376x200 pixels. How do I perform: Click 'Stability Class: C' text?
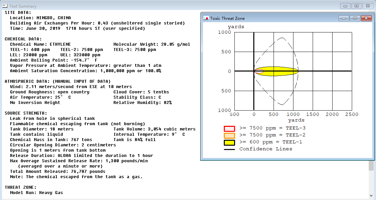tap(137, 97)
